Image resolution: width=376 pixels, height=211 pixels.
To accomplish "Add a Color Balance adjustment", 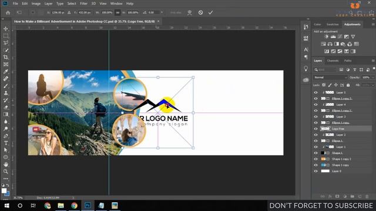I will click(330, 44).
